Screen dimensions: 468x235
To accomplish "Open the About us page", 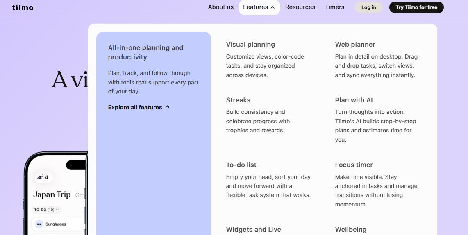I will tap(221, 7).
